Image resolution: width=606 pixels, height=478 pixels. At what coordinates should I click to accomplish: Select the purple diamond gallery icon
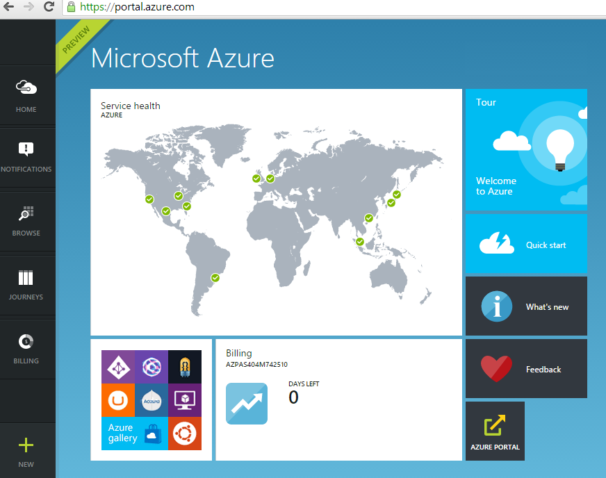(118, 367)
